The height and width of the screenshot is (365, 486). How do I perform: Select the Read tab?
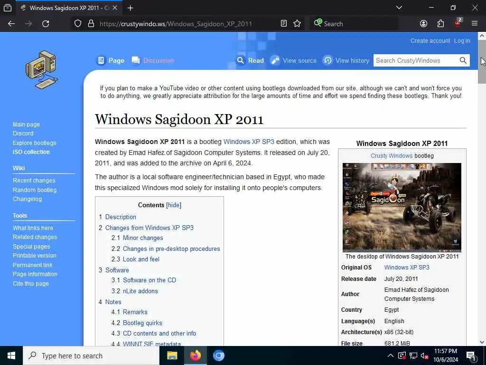tap(250, 60)
